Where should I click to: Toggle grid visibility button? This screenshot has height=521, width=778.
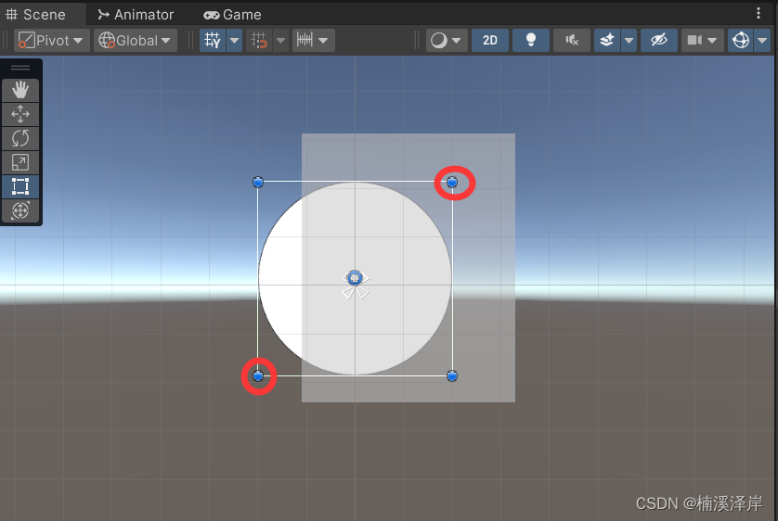(x=213, y=40)
